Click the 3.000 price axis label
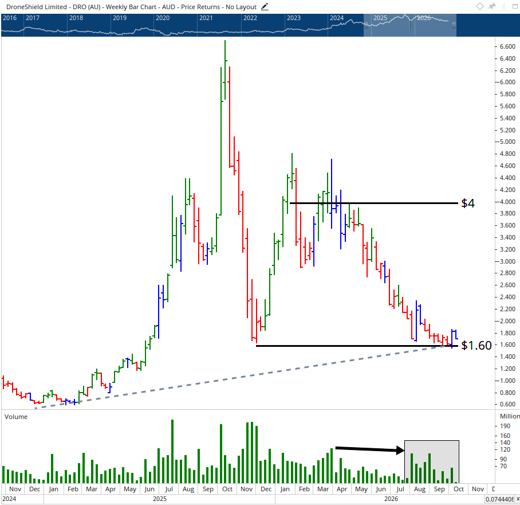The image size is (520, 505). [x=507, y=261]
